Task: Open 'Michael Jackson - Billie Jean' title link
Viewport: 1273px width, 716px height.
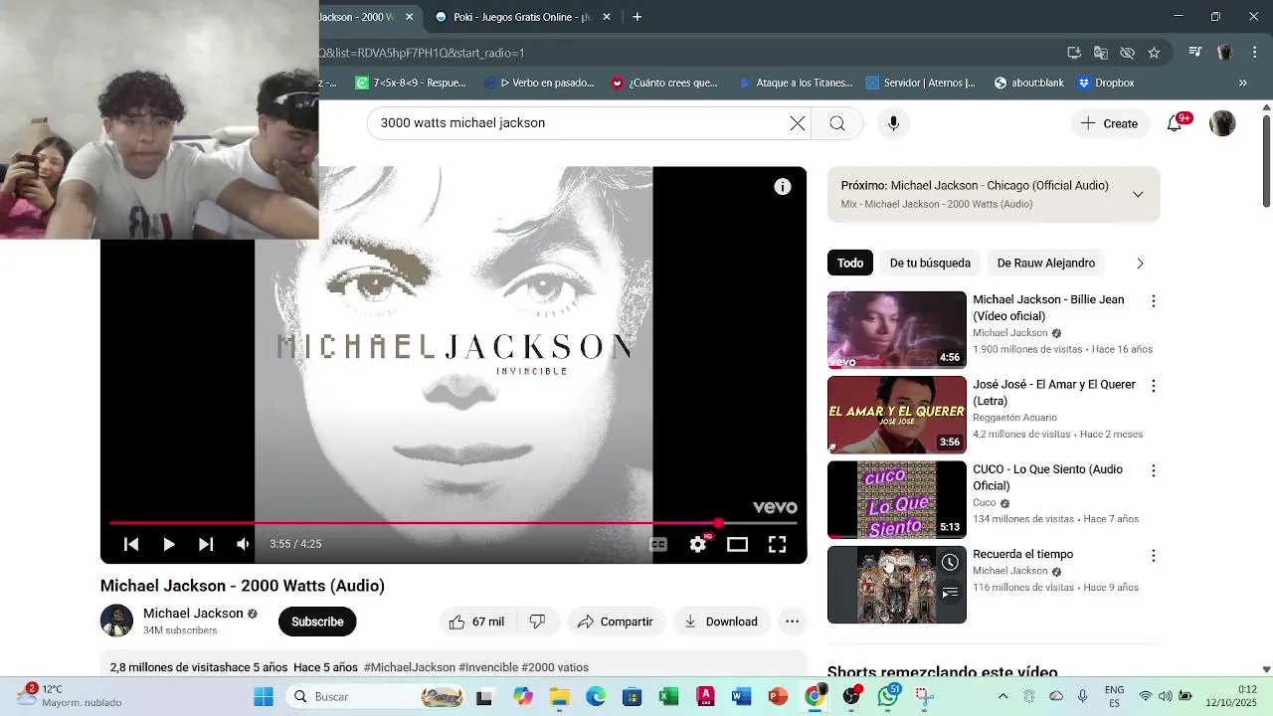Action: [x=1048, y=307]
